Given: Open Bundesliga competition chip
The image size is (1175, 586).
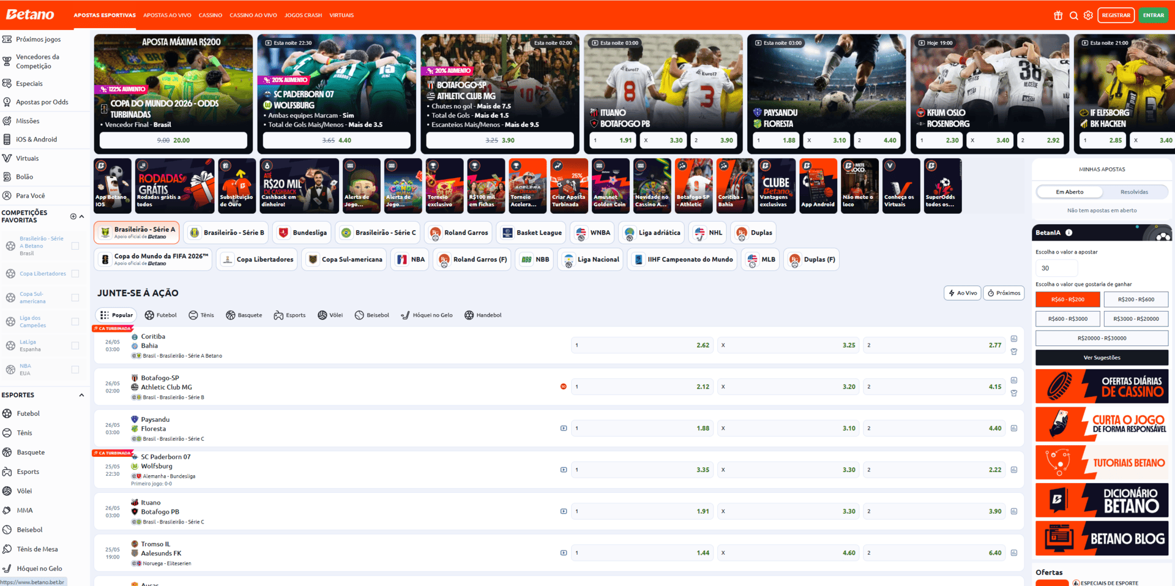Looking at the screenshot, I should 302,233.
